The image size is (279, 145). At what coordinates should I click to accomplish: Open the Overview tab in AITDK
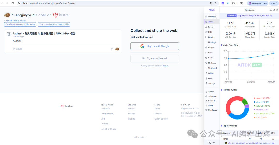(212, 16)
